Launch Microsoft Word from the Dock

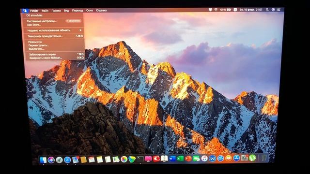tap(172, 159)
